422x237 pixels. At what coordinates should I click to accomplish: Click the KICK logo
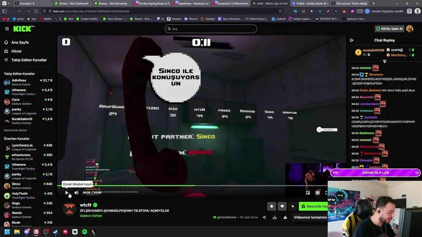click(24, 29)
